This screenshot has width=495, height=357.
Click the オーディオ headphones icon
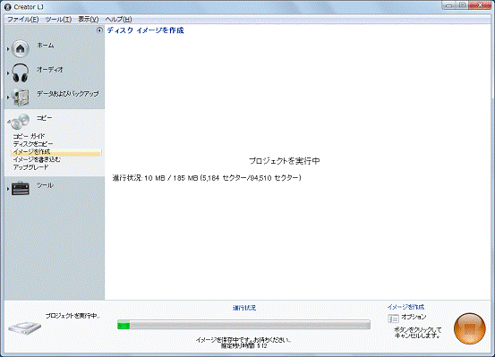coord(21,72)
